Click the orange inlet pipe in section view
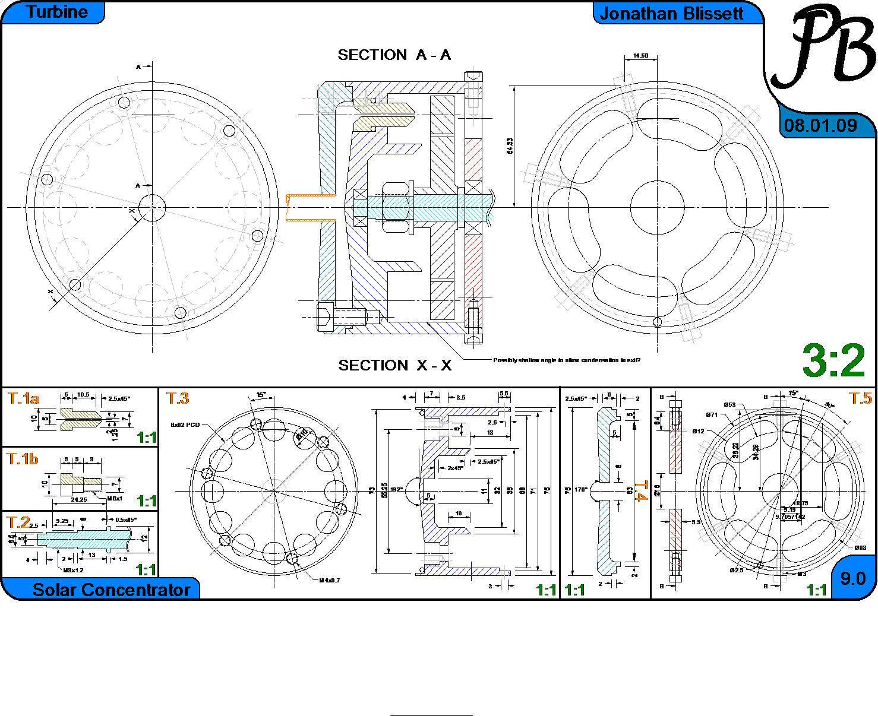Image resolution: width=878 pixels, height=716 pixels. (309, 208)
